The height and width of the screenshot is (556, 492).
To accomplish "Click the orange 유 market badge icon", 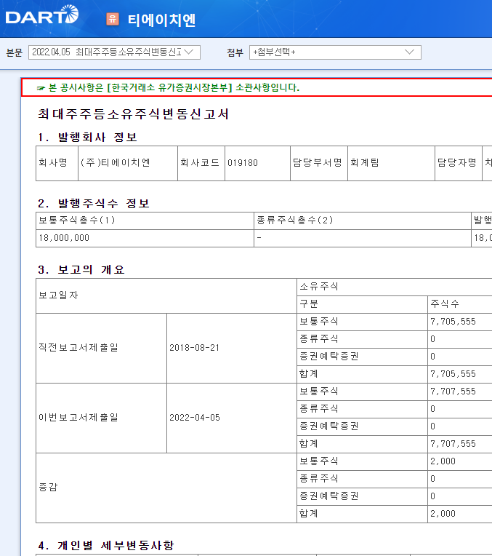I will (113, 19).
